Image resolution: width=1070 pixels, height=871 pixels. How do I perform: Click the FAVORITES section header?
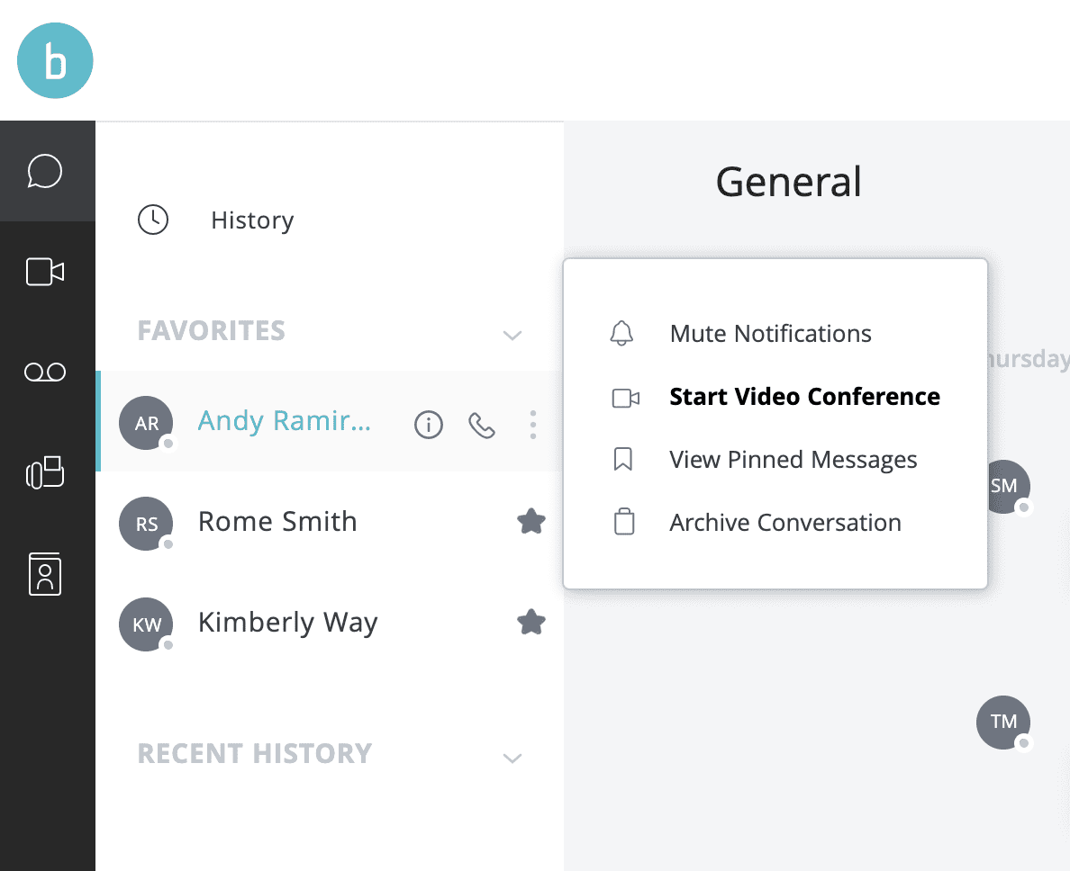point(212,330)
